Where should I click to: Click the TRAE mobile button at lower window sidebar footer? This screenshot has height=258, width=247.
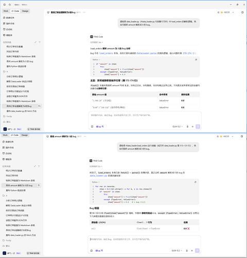coord(33,253)
